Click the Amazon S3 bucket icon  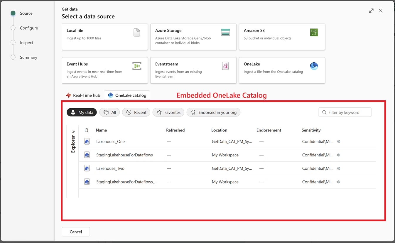point(314,32)
